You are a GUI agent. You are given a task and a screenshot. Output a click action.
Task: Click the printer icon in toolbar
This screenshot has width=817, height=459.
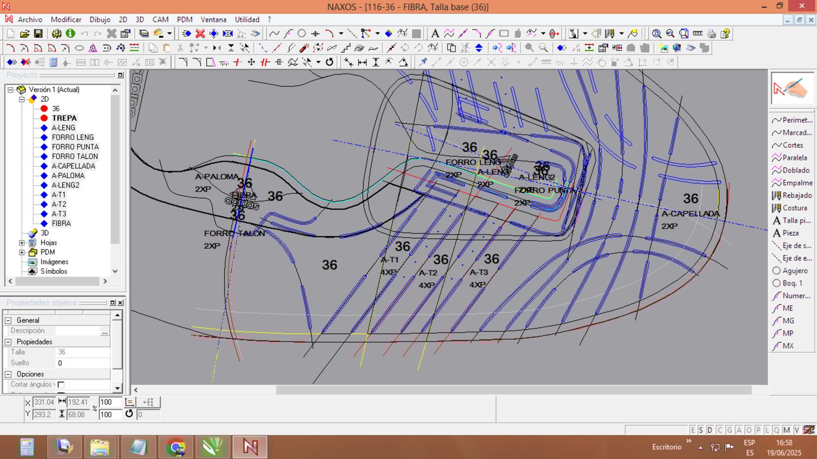pos(711,34)
